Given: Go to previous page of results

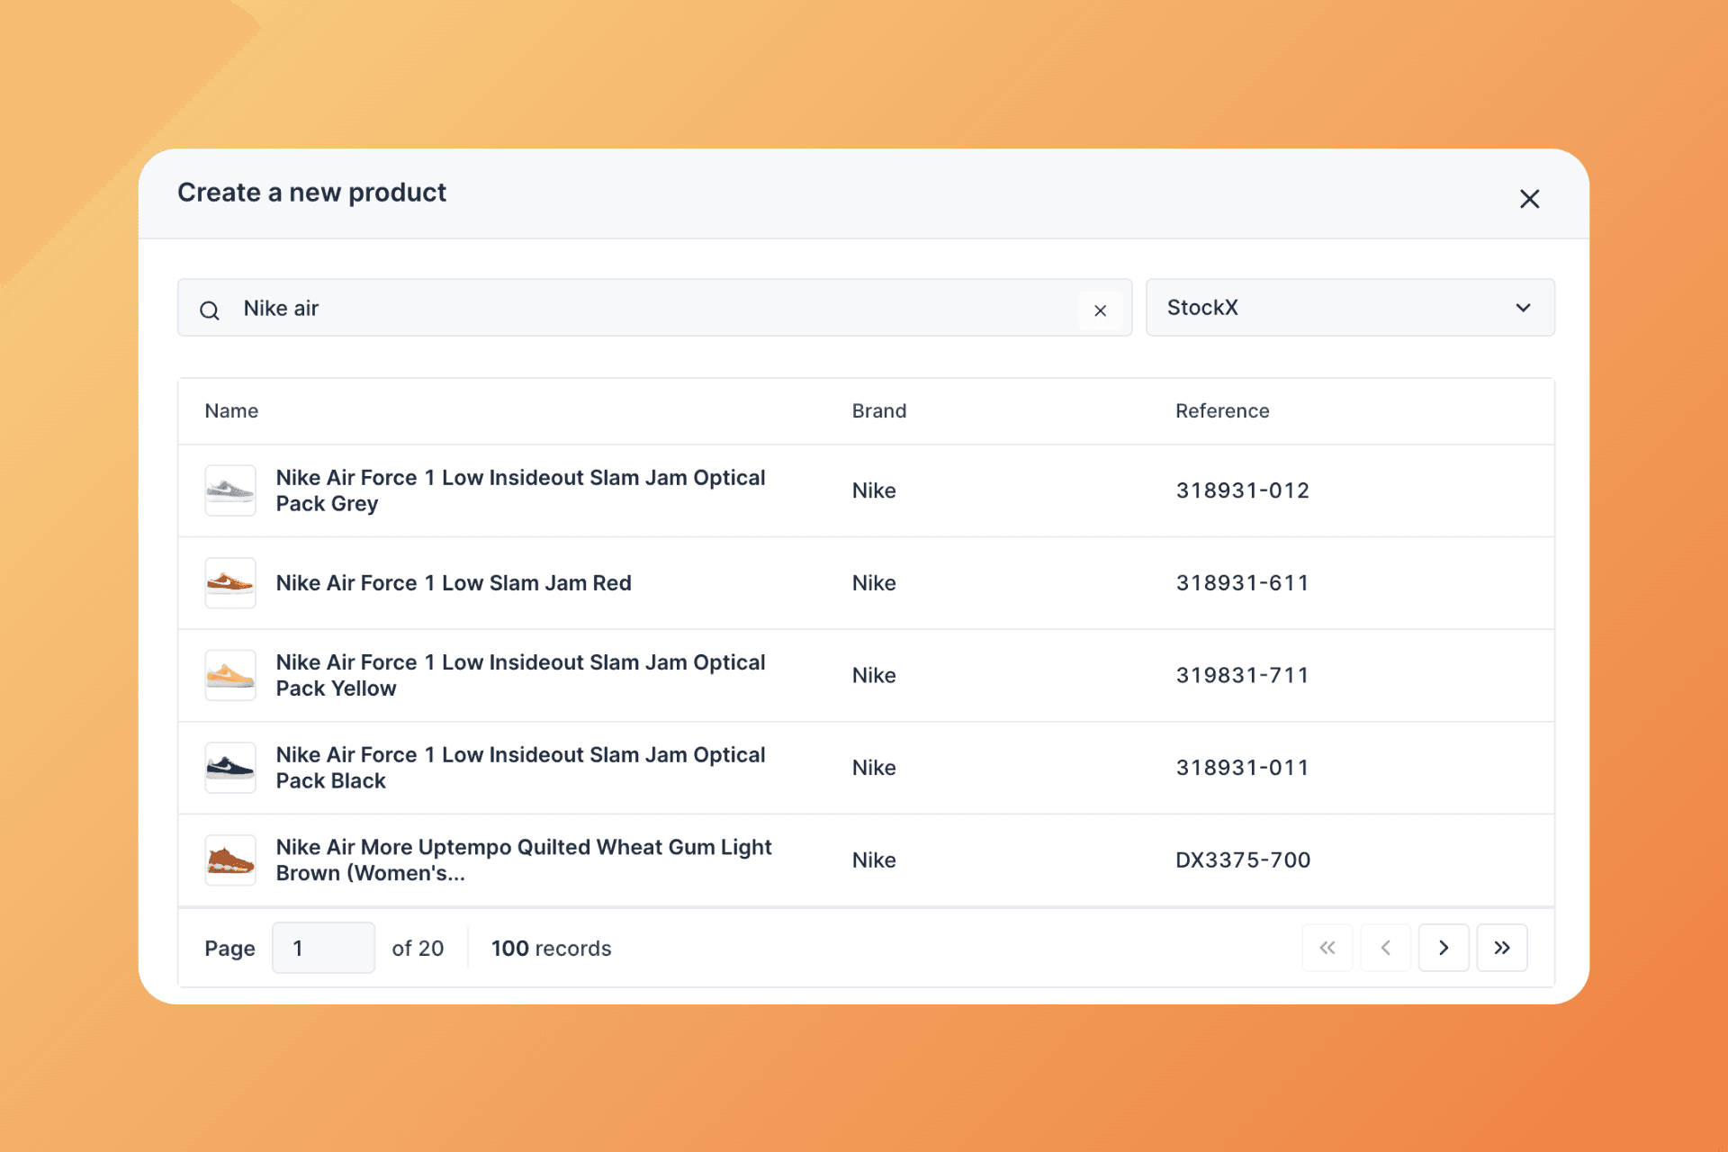Looking at the screenshot, I should click(1385, 948).
